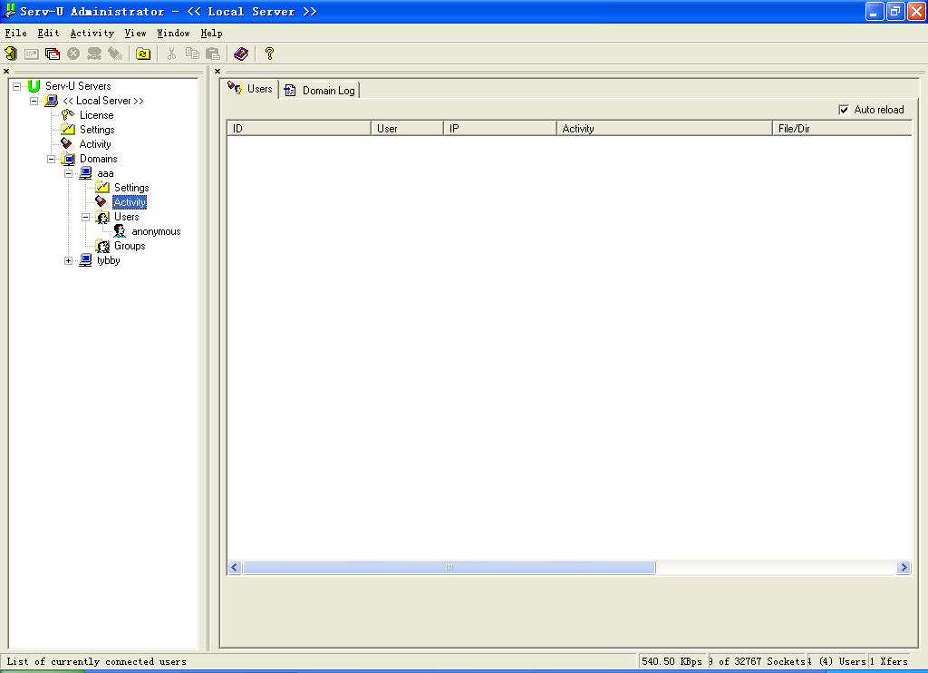
Task: Select the anonymous user icon
Action: click(x=119, y=231)
